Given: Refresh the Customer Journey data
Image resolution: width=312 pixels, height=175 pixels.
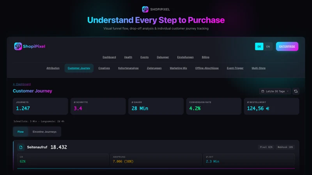Looking at the screenshot, I should pyautogui.click(x=296, y=91).
